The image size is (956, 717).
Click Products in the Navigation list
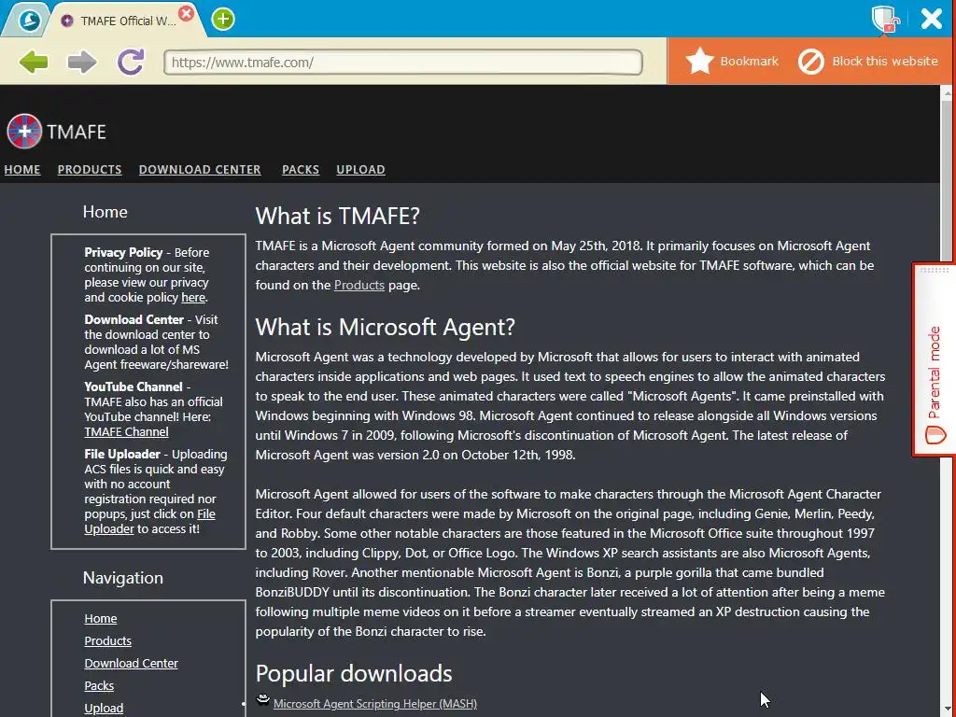[x=108, y=640]
